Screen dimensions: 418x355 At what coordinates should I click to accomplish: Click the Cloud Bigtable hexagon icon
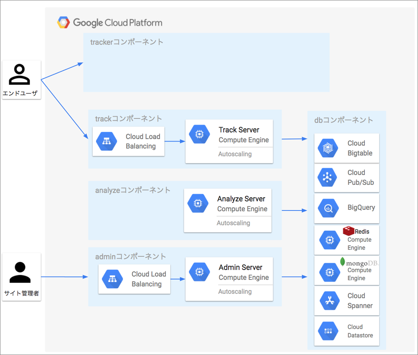coord(328,148)
